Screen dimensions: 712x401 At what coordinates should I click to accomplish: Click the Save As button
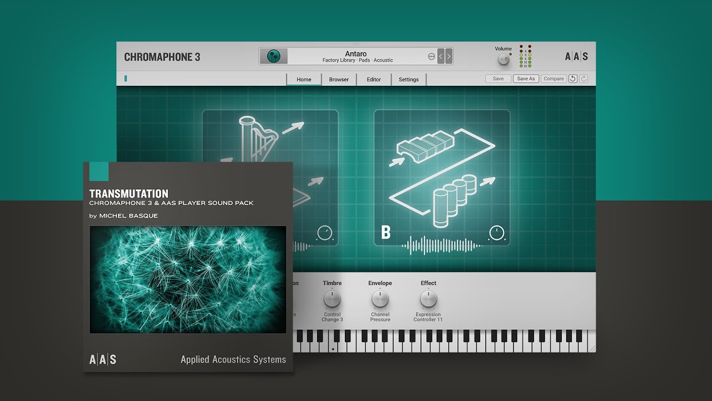coord(526,79)
